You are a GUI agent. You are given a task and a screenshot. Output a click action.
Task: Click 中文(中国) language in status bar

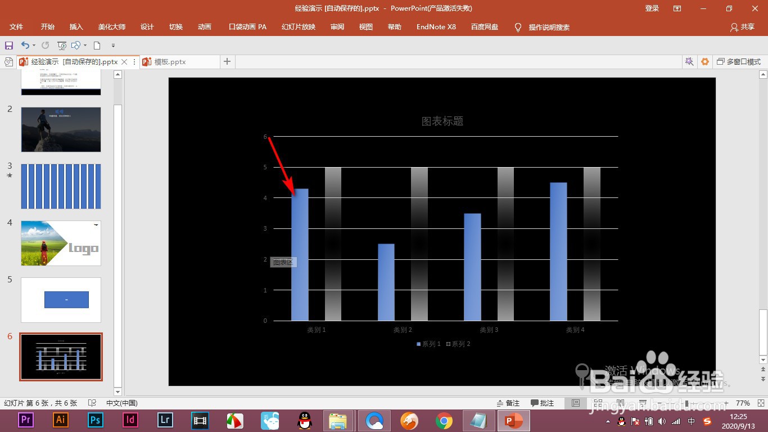(122, 403)
